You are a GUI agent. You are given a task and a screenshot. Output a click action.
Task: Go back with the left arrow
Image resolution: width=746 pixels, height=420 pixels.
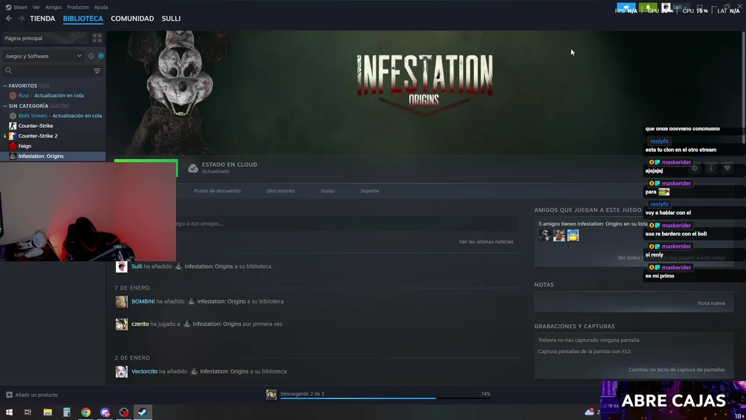[x=9, y=19]
